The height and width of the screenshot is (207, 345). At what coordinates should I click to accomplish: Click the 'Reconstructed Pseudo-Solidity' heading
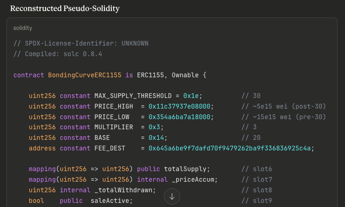(x=65, y=8)
